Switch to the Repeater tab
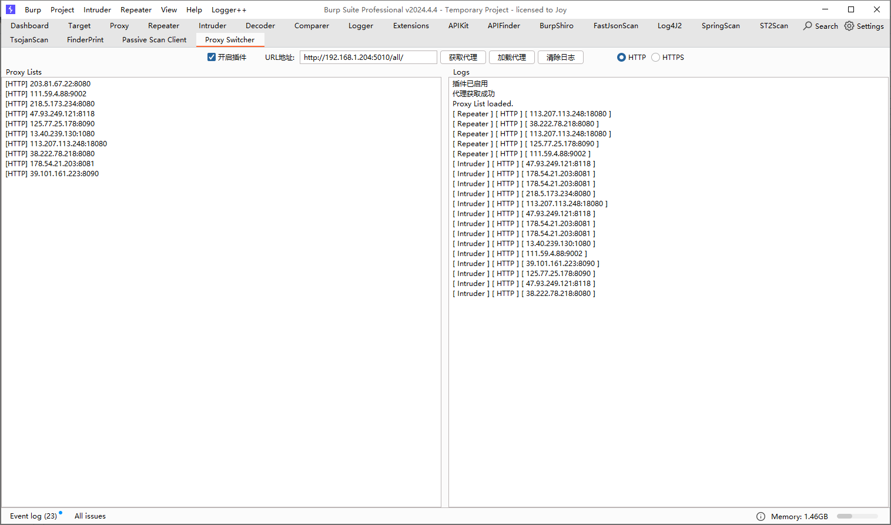The width and height of the screenshot is (891, 525). point(163,26)
